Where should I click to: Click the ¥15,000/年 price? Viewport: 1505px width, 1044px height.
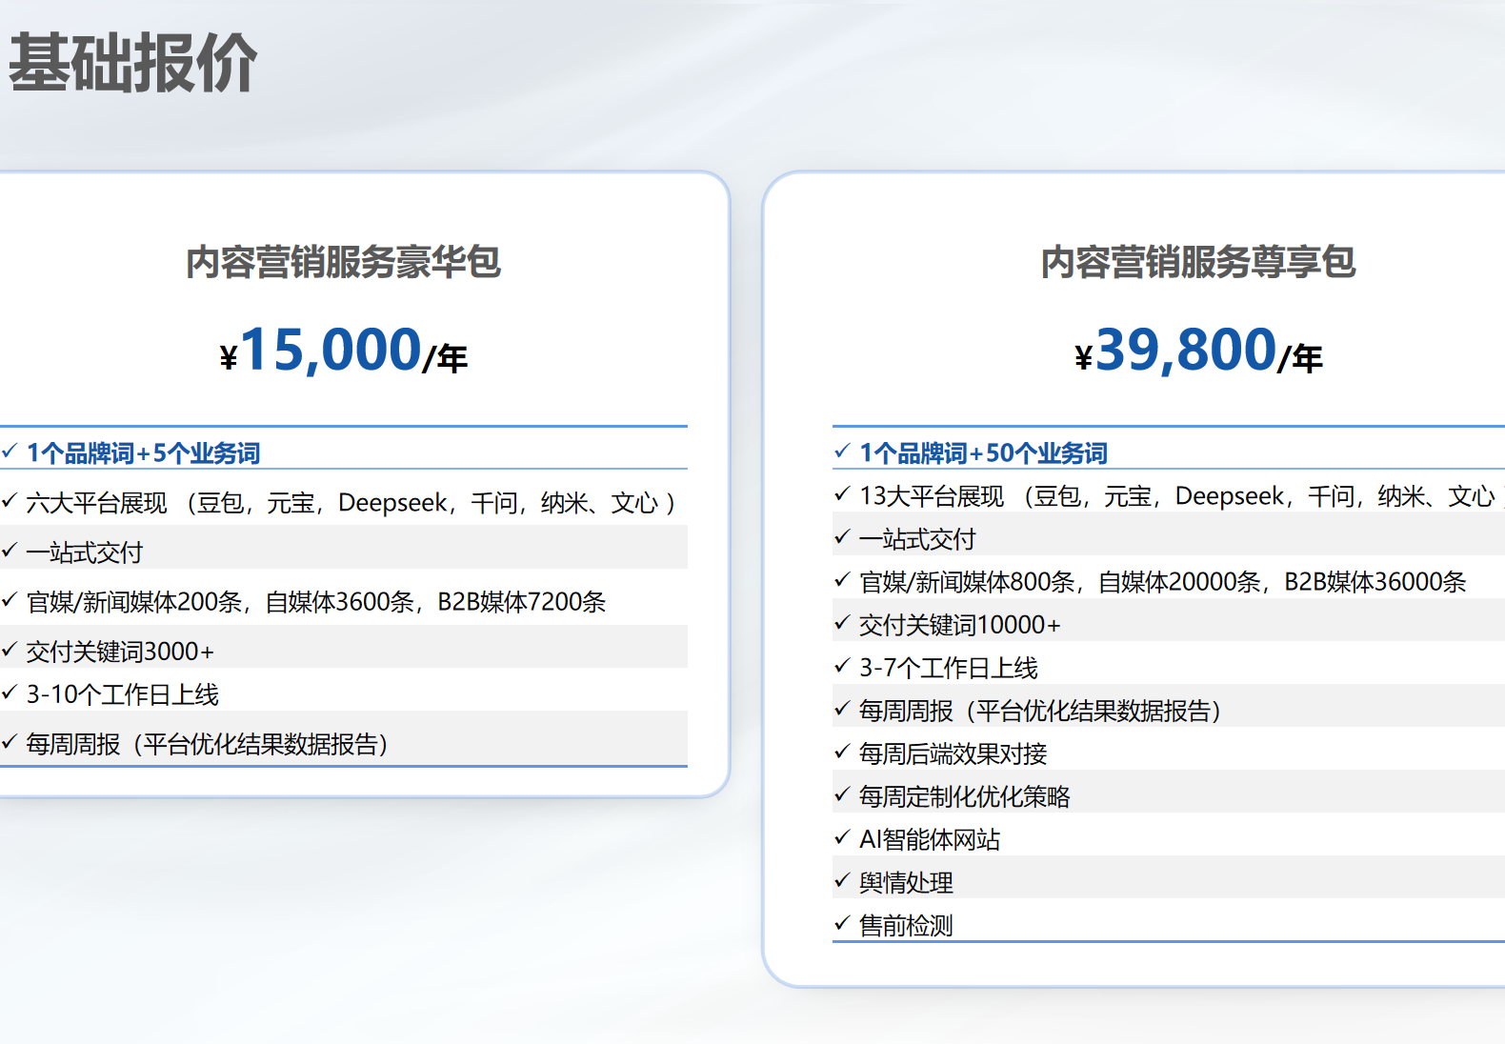pyautogui.click(x=343, y=351)
